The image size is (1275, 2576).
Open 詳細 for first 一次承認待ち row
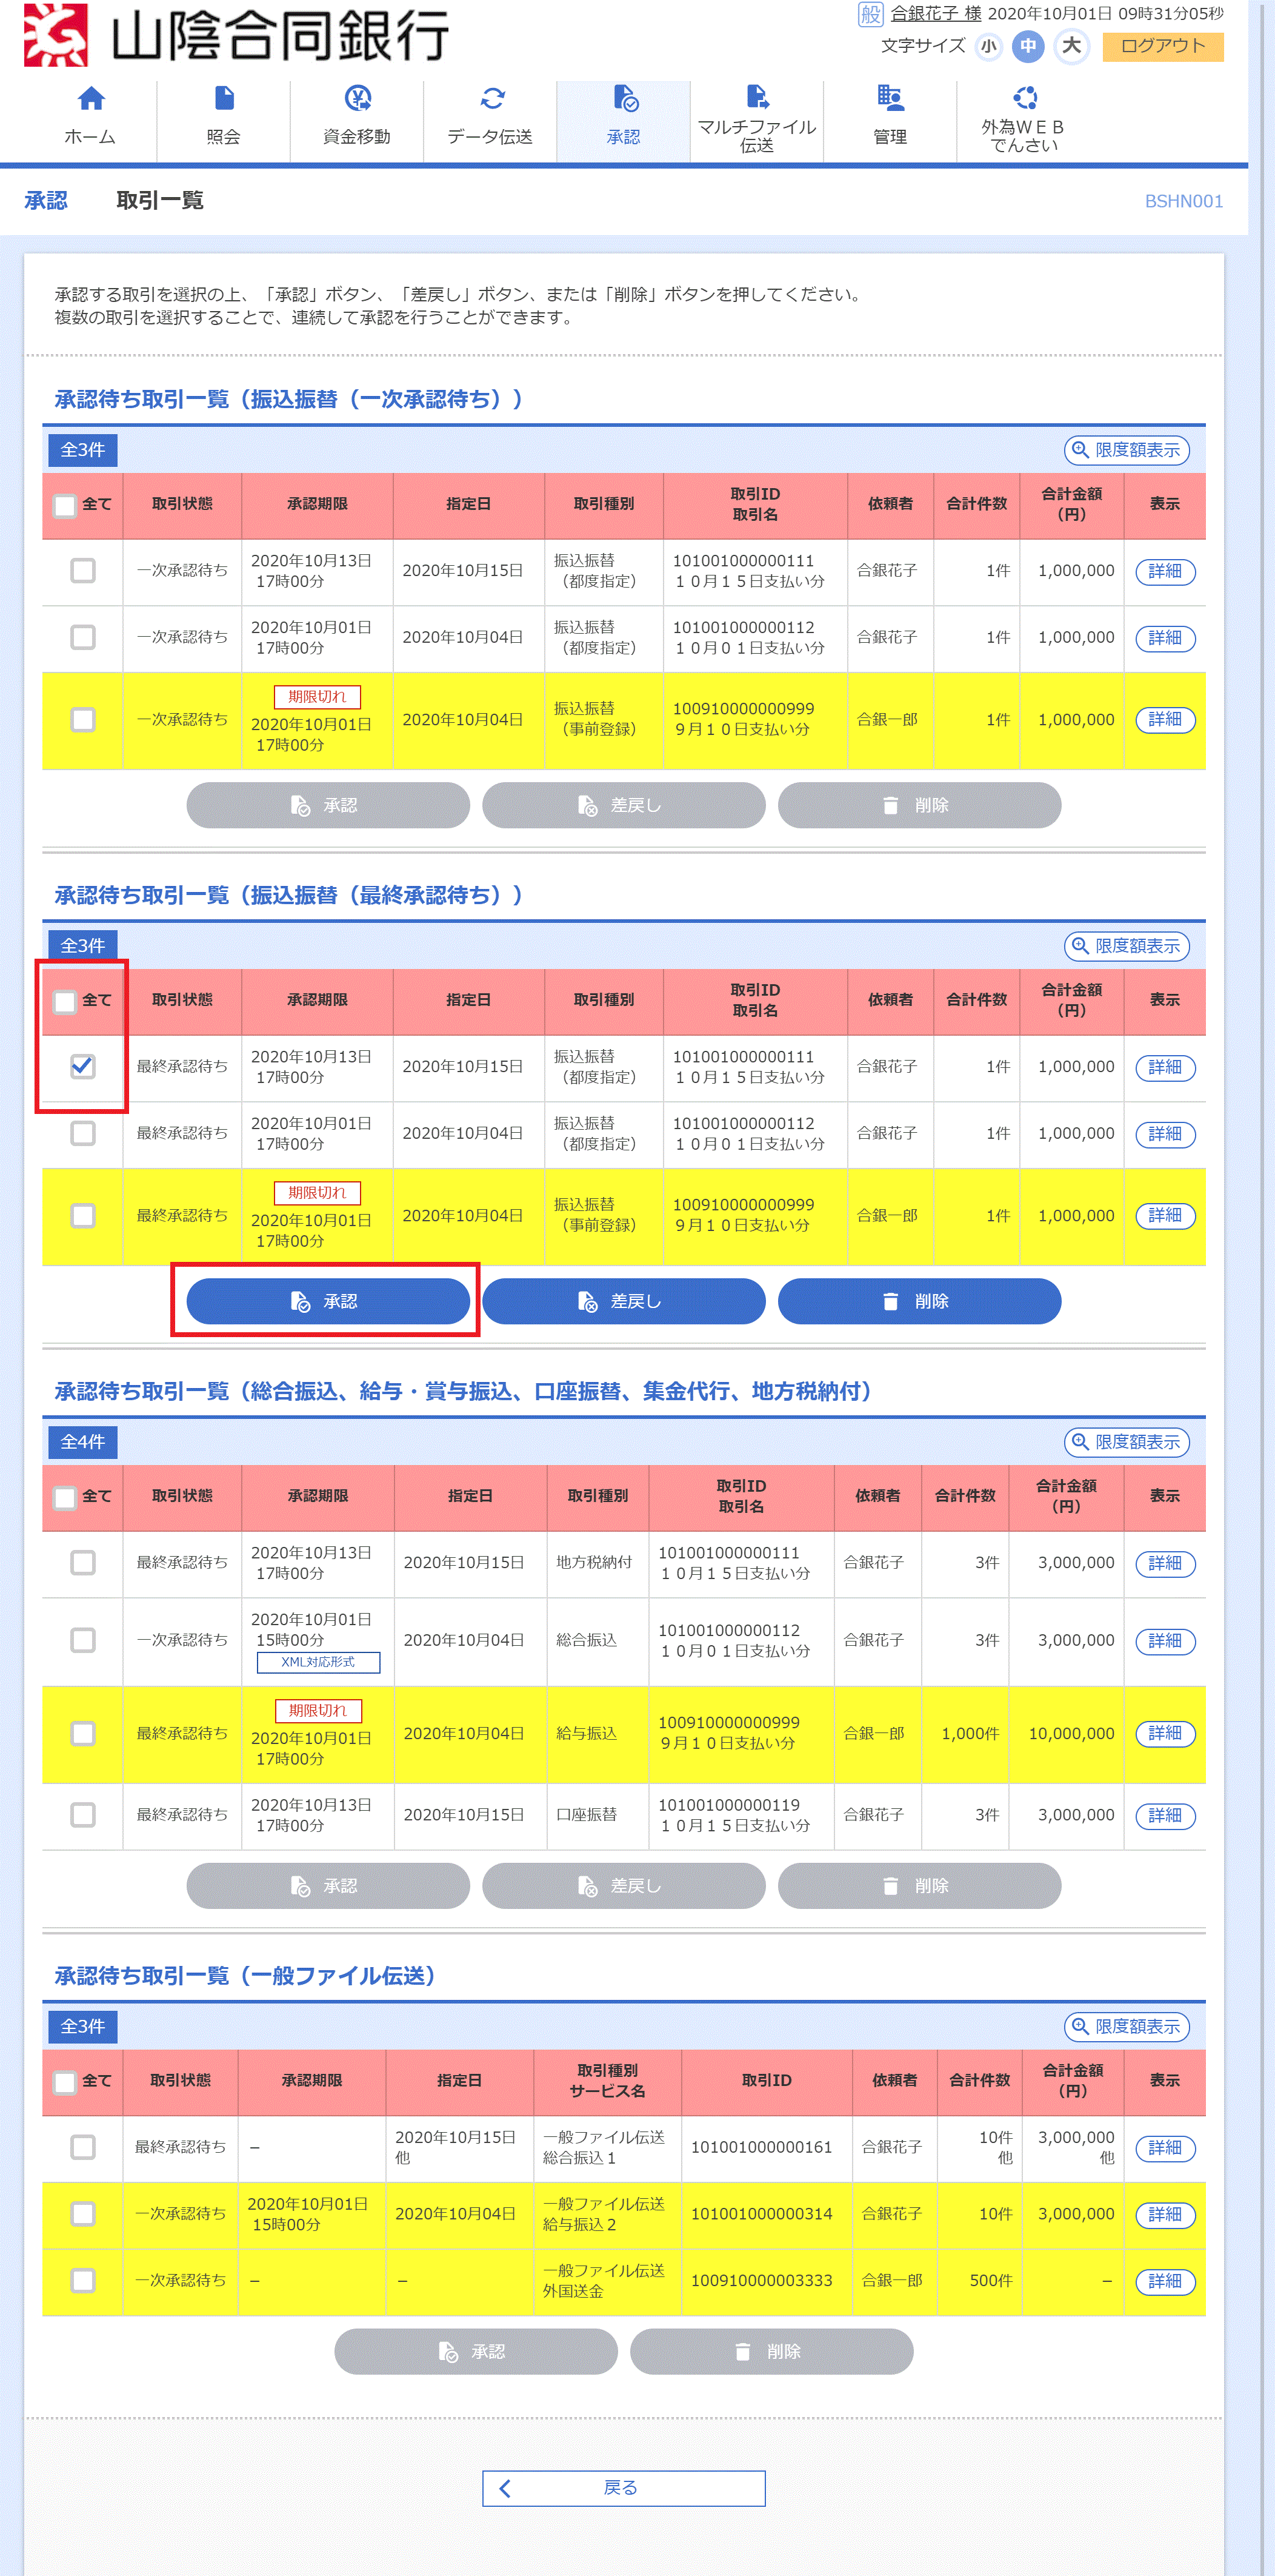pyautogui.click(x=1165, y=571)
